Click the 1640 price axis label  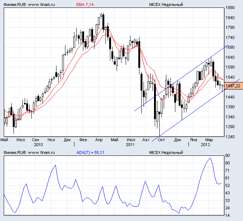230,57
